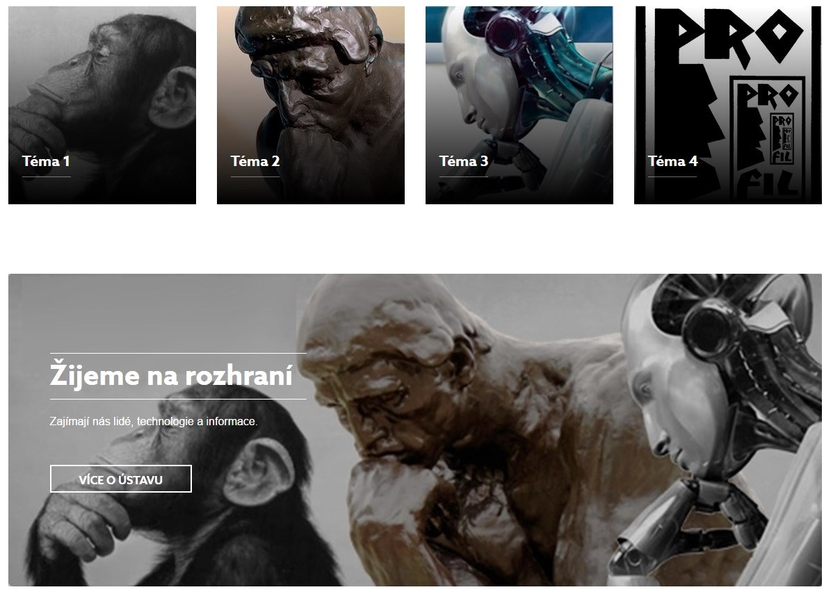Image resolution: width=840 pixels, height=601 pixels.
Task: Select the Téma 3 card title
Action: point(464,161)
